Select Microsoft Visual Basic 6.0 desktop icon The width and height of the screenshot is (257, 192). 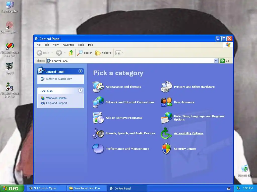coord(10,90)
